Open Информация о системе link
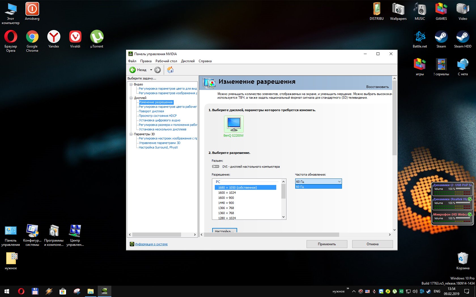The image size is (476, 297). point(151,244)
